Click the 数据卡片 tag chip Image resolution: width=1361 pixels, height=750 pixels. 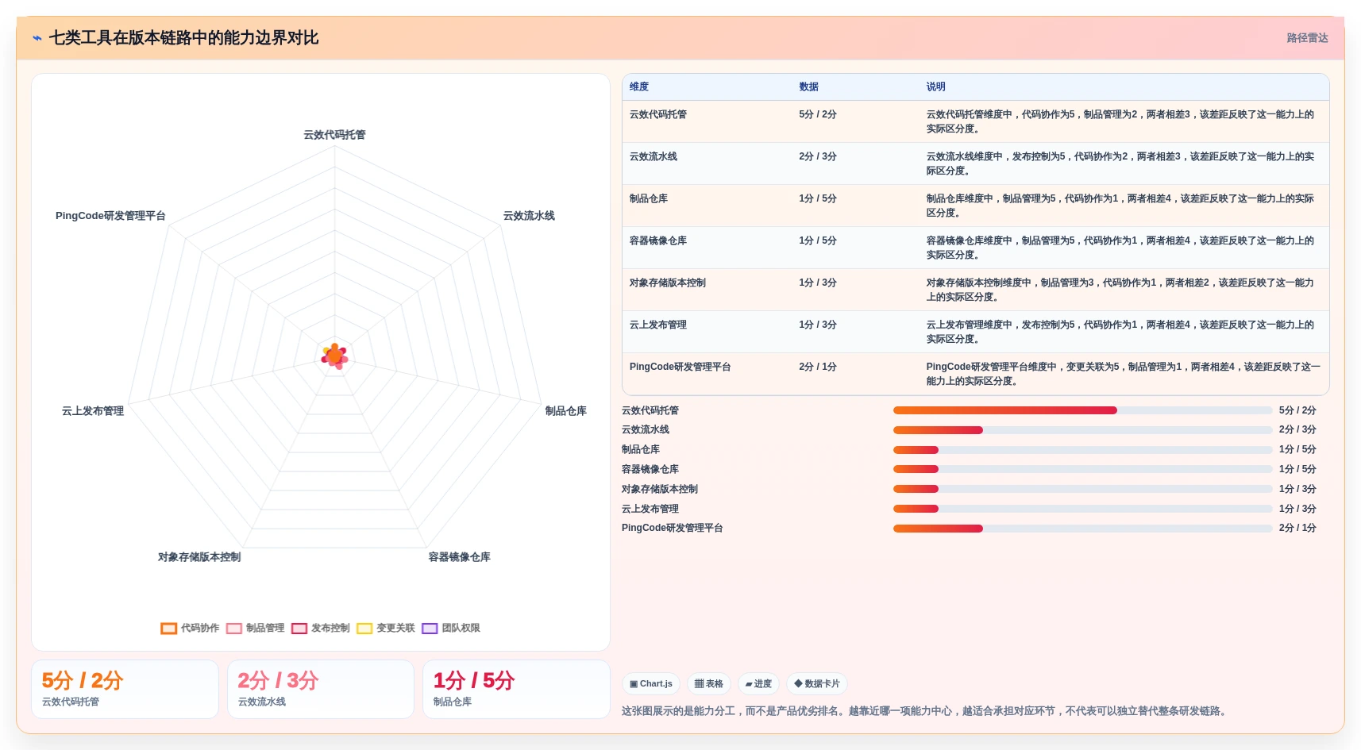[x=817, y=683]
